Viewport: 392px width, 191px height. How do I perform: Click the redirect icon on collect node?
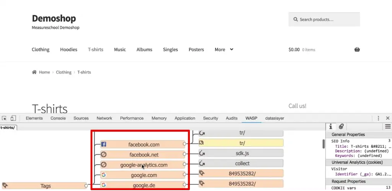pos(202,163)
